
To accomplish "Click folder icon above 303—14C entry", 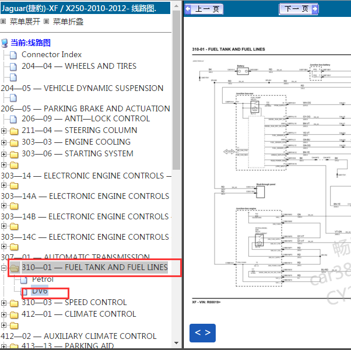I will pyautogui.click(x=14, y=226).
